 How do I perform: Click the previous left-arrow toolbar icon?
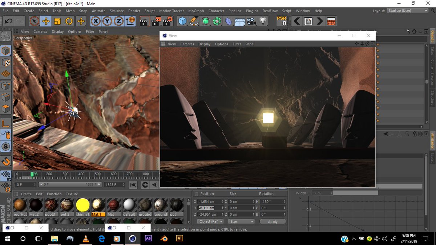click(x=297, y=21)
